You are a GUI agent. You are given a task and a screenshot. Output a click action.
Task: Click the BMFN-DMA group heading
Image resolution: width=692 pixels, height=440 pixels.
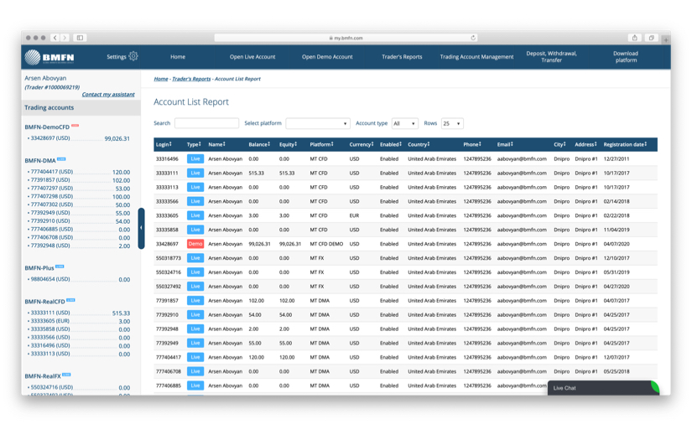pos(40,160)
